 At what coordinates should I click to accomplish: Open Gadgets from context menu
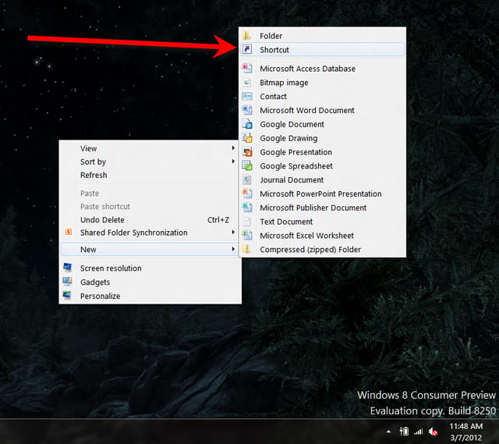(150, 282)
